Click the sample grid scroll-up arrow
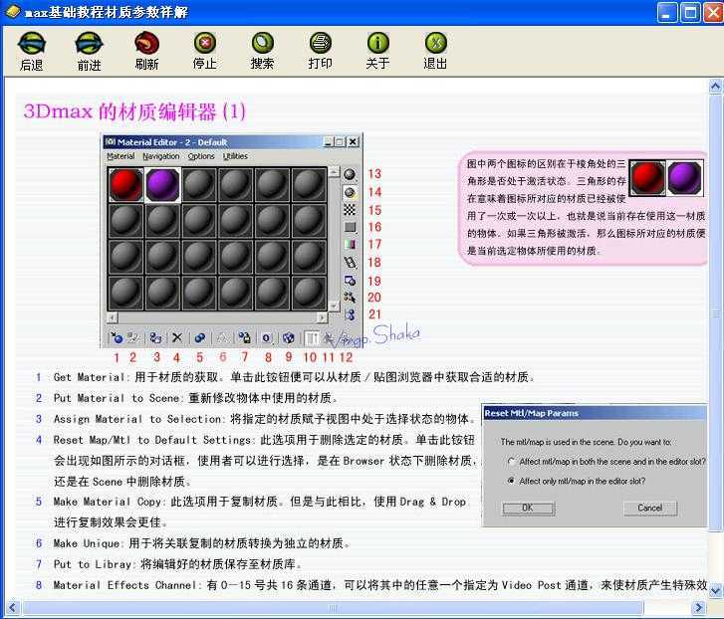The image size is (724, 619). (334, 172)
